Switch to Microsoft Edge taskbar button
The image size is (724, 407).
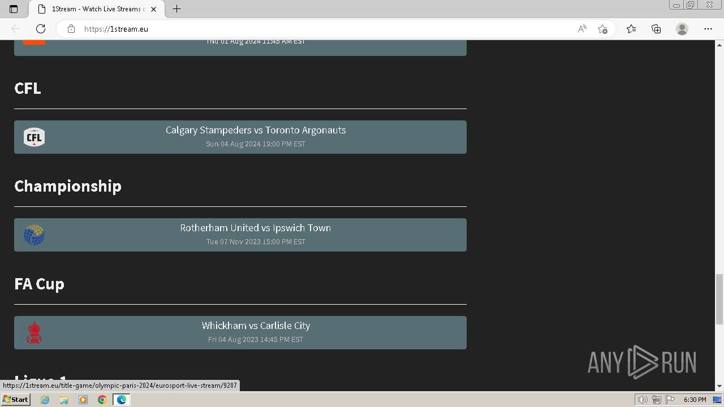[122, 400]
